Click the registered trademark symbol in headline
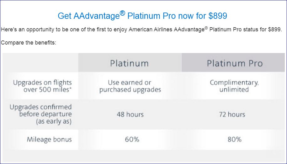 pyautogui.click(x=122, y=13)
